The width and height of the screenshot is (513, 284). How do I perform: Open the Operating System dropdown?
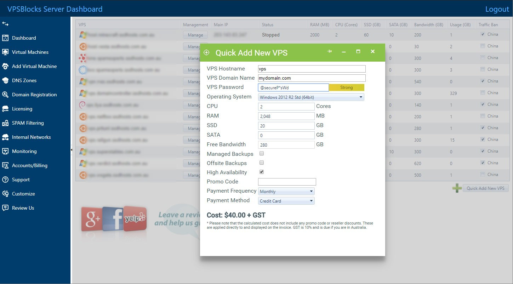311,97
